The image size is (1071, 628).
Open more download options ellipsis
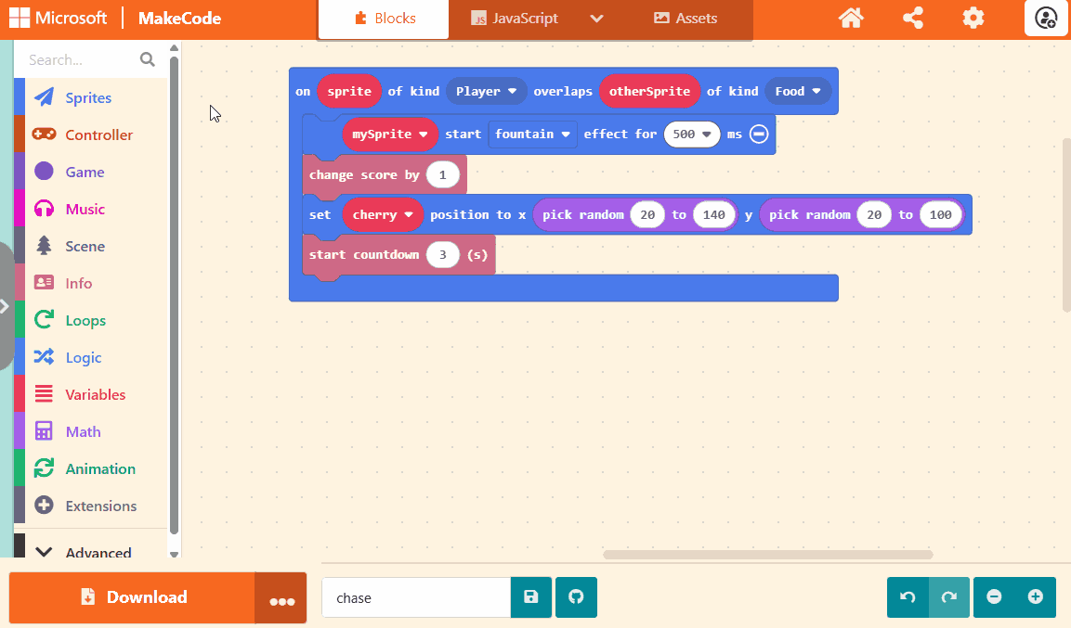(x=281, y=598)
